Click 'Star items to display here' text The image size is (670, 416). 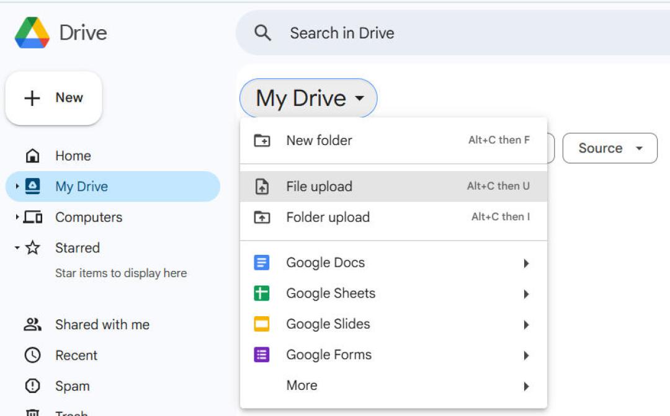tap(121, 273)
